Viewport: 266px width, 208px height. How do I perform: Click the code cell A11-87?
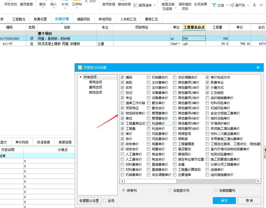tap(13, 44)
